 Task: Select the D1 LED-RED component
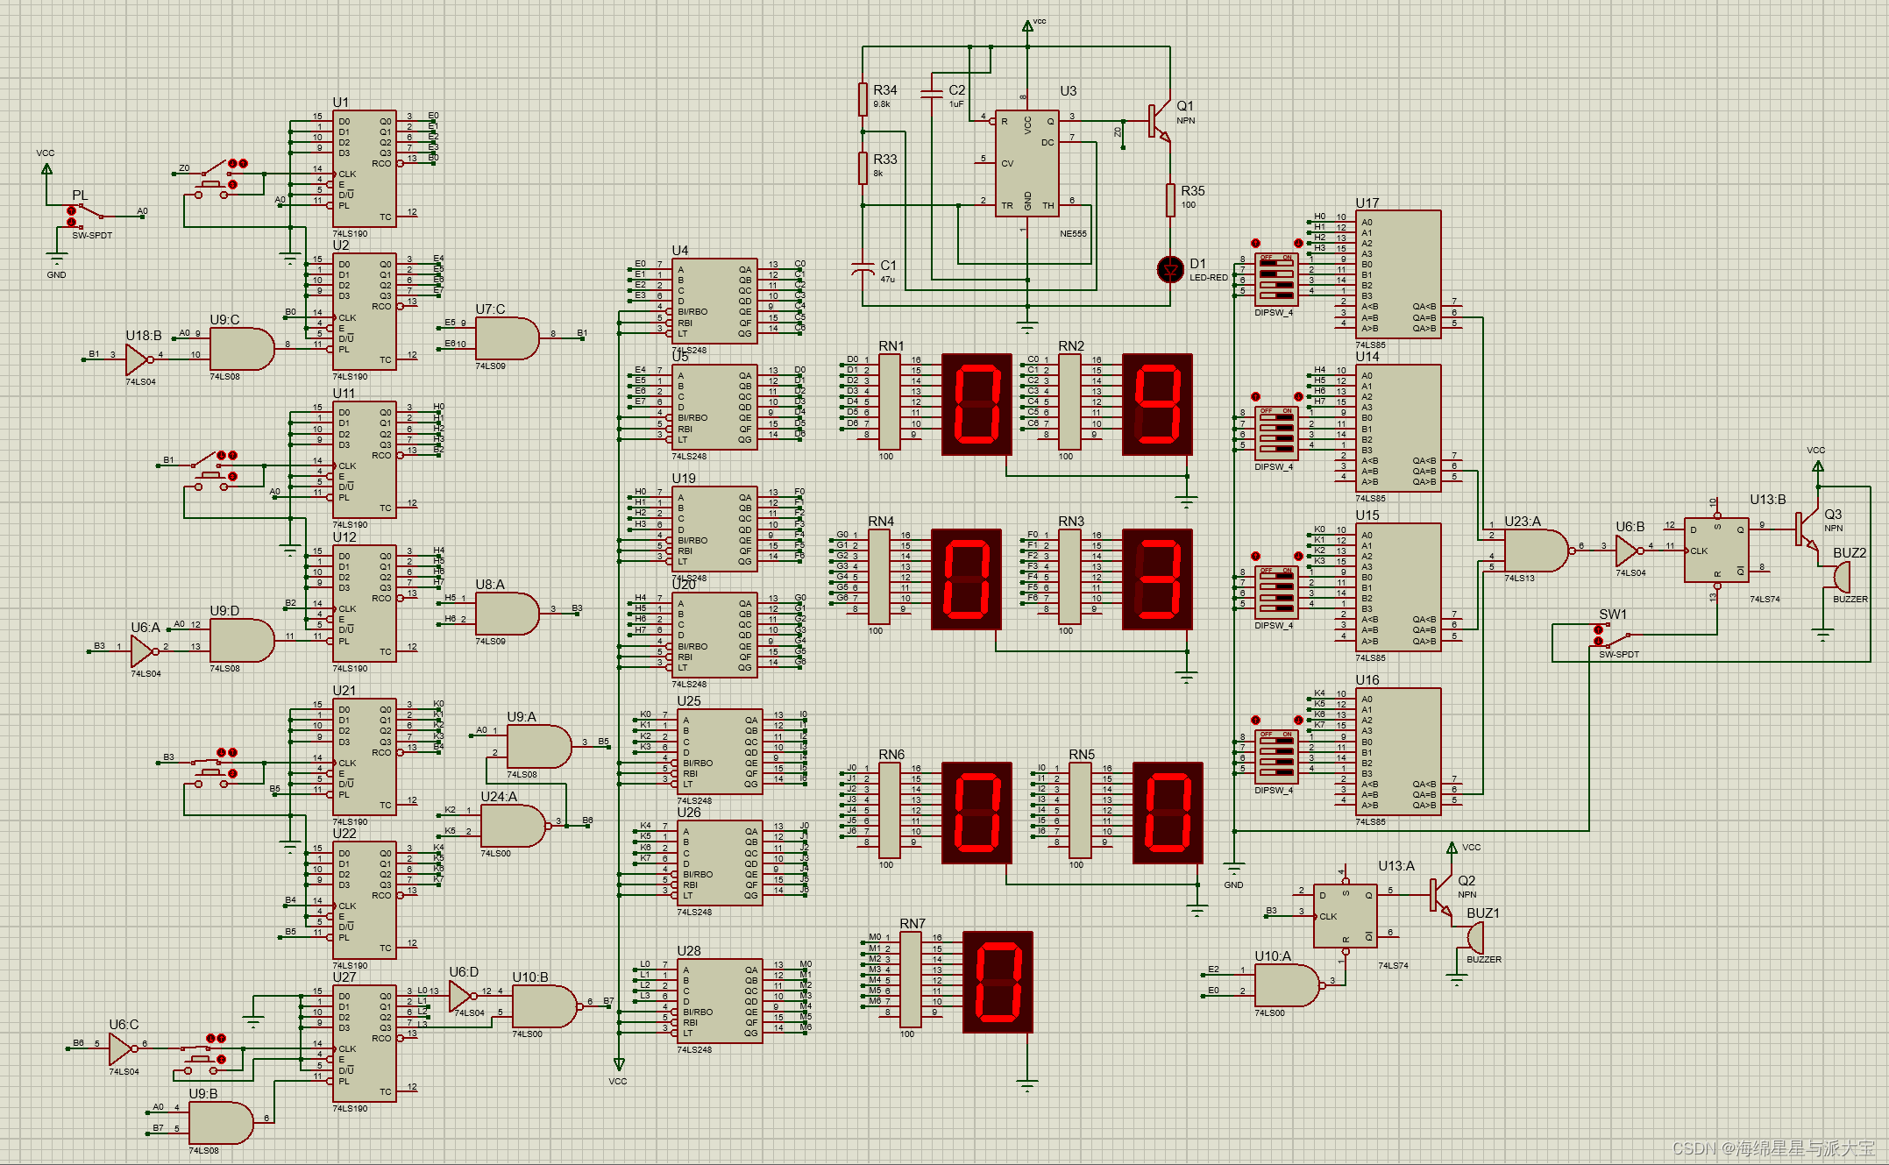click(x=1170, y=269)
